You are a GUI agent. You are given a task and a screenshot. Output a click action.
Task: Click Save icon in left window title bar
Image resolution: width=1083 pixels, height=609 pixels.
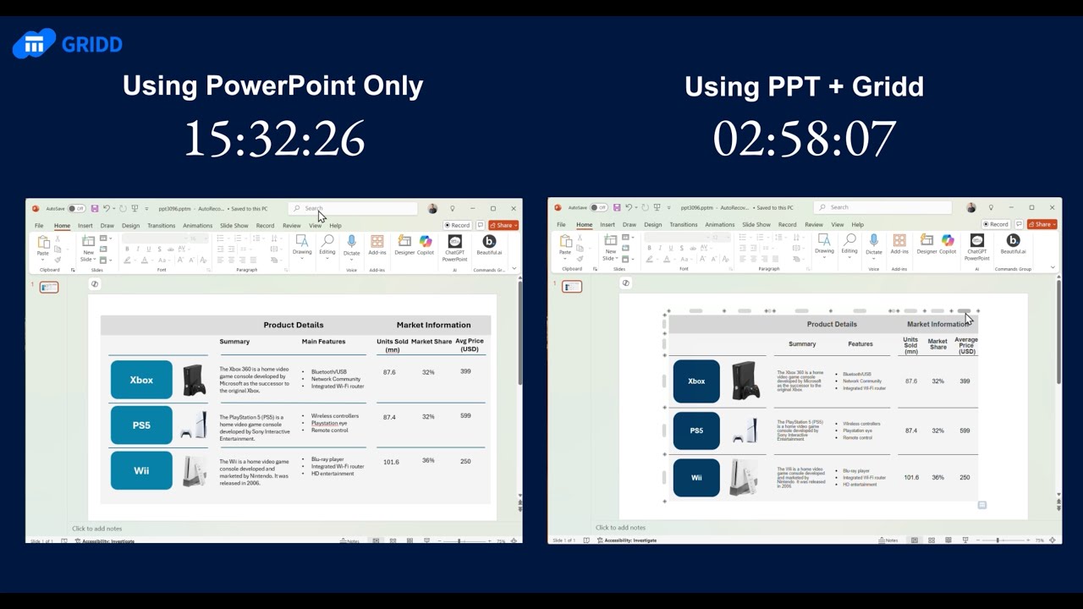(95, 208)
